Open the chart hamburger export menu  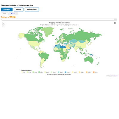click(115, 23)
